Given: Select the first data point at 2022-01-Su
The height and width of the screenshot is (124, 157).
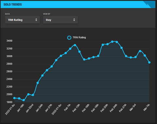Looking at the screenshot, I should point(14,98).
